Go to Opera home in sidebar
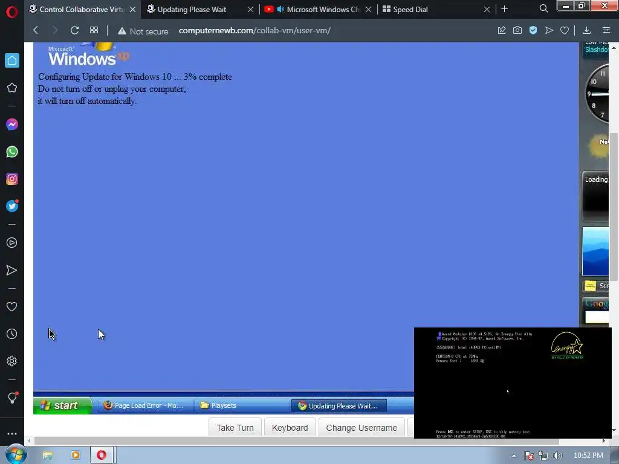This screenshot has width=619, height=464. 12,60
